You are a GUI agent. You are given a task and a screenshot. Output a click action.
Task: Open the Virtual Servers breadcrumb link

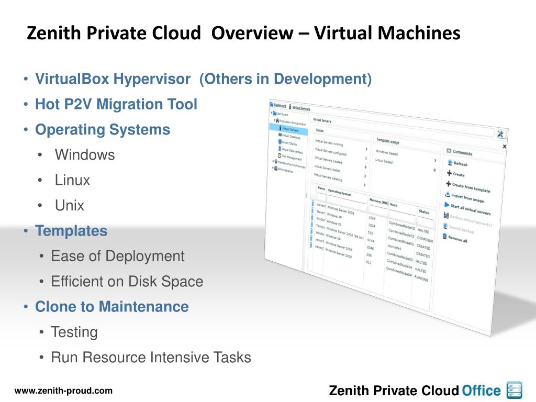[301, 108]
